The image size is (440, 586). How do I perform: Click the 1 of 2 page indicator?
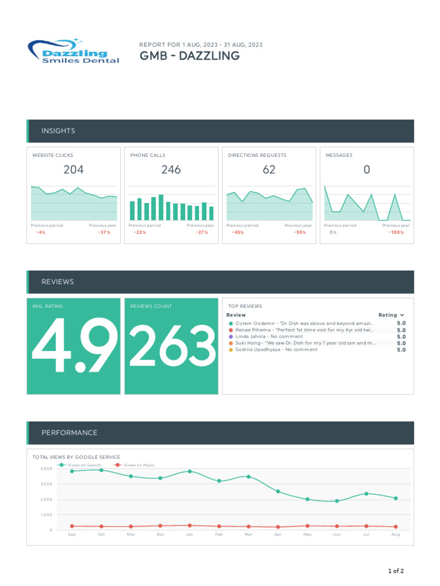[x=396, y=571]
